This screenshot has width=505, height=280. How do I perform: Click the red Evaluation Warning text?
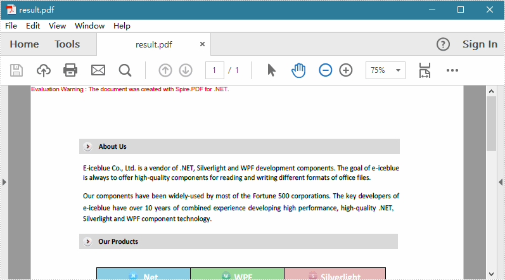[130, 89]
